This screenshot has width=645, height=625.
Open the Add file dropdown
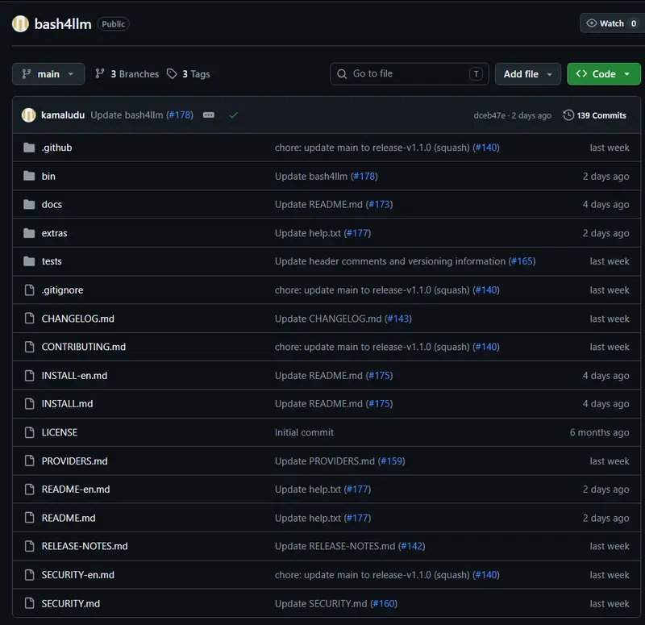528,74
